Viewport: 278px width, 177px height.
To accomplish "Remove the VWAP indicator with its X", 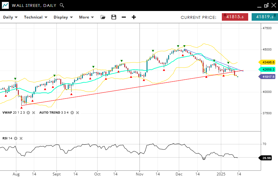I will point(34,113).
